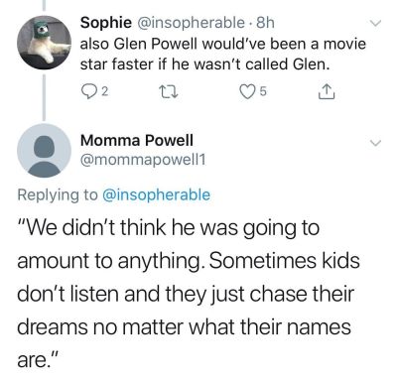The height and width of the screenshot is (381, 397).
Task: Click the reply speech bubble icon
Action: [88, 92]
